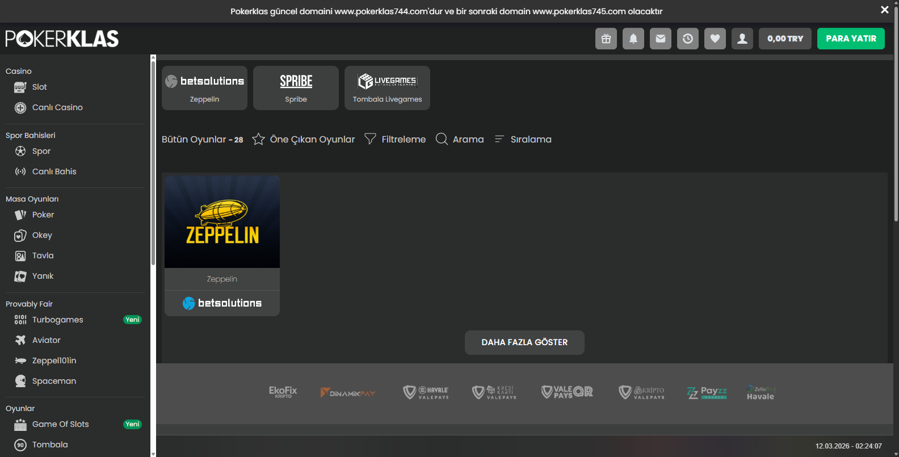Click the Kripto ValePays logo
The width and height of the screenshot is (899, 457).
click(x=641, y=392)
